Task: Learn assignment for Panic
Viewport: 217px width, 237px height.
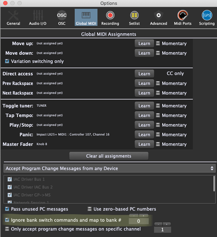Action: point(144,134)
